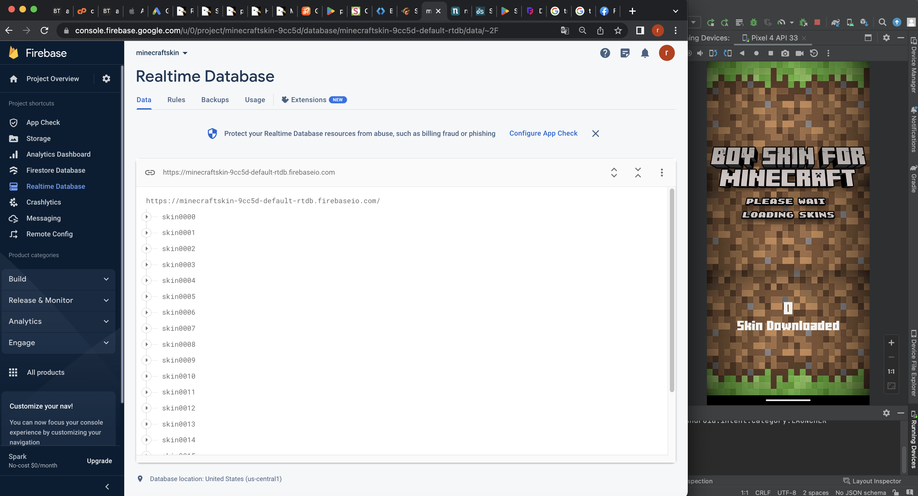Expand the skin0012 node
The height and width of the screenshot is (496, 918).
click(146, 408)
